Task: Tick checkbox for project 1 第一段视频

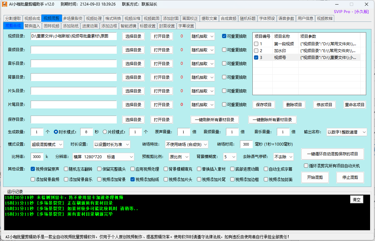Action: coord(256,44)
